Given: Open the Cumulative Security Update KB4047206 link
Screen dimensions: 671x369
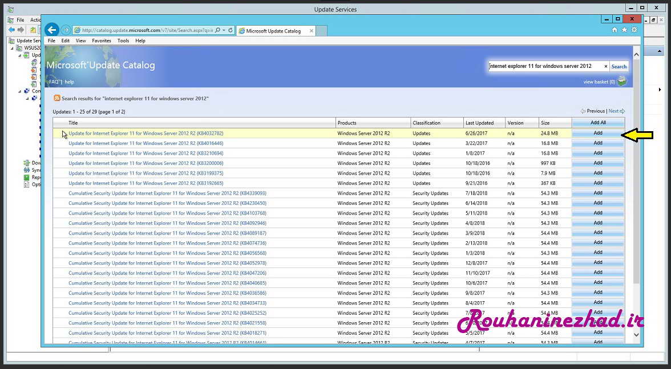Looking at the screenshot, I should point(167,273).
